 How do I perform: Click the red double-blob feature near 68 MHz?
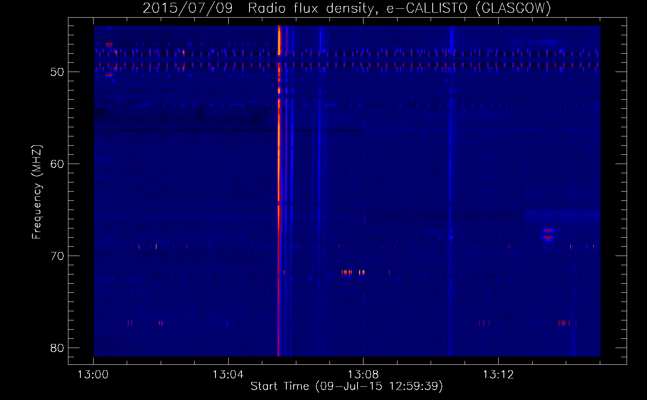pos(548,234)
